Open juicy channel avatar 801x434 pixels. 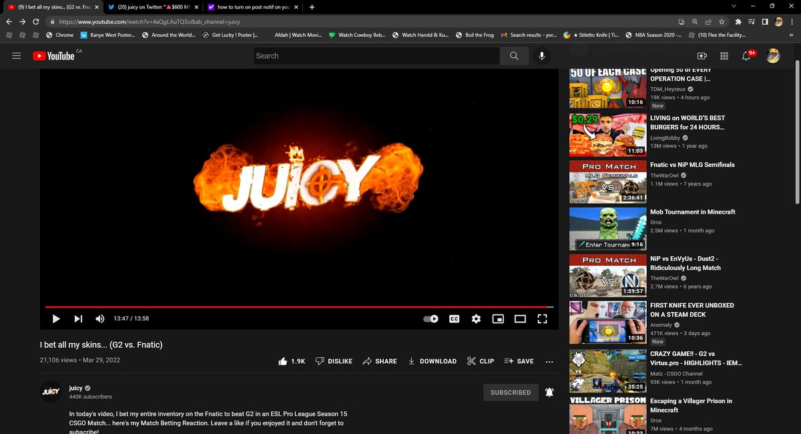[51, 392]
